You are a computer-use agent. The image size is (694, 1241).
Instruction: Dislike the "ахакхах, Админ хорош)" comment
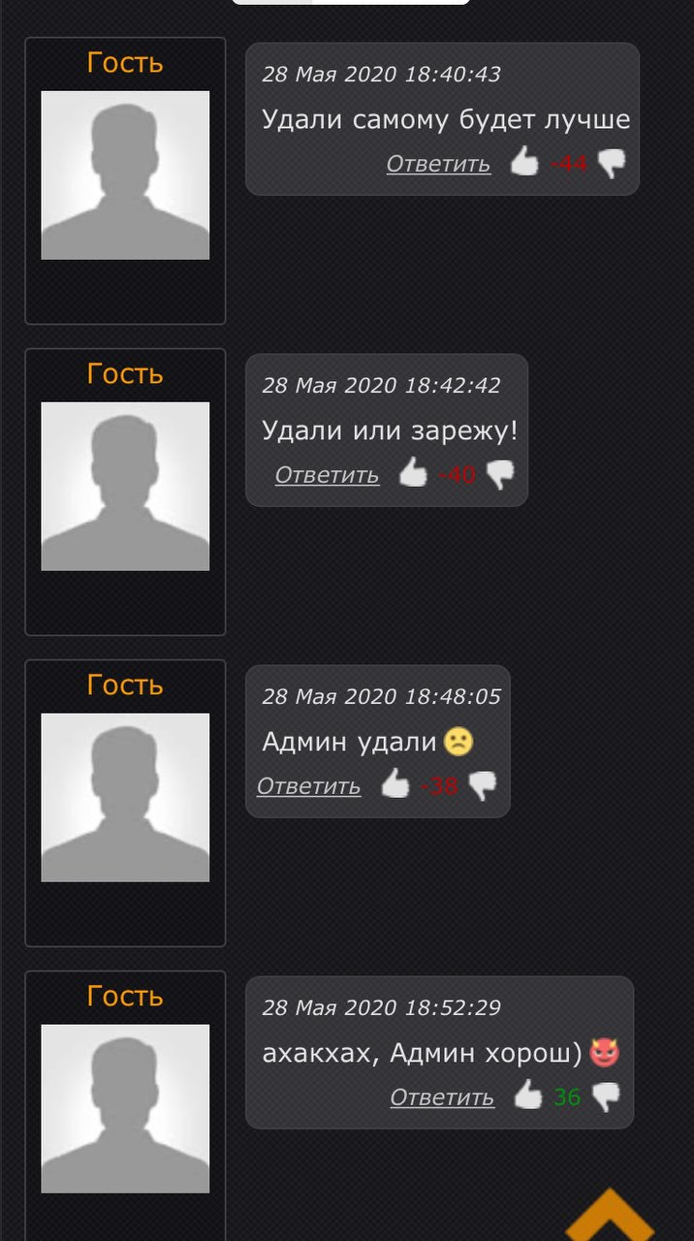(606, 1098)
